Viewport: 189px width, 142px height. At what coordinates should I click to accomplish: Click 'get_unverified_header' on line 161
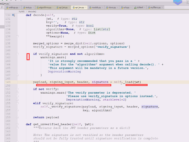click(53, 124)
